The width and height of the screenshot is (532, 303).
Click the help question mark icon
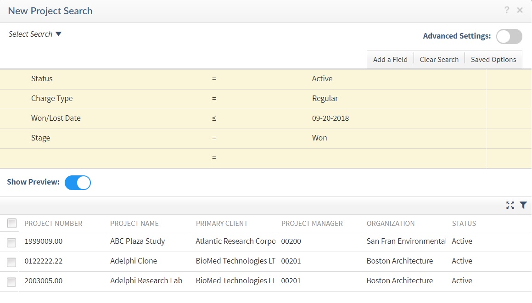pyautogui.click(x=507, y=10)
